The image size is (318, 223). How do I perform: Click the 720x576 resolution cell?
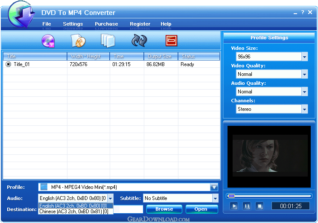coord(79,64)
